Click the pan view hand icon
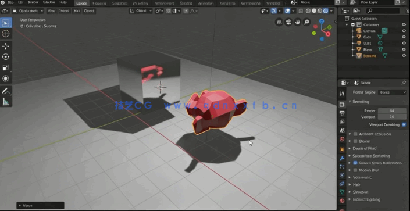 point(297,22)
